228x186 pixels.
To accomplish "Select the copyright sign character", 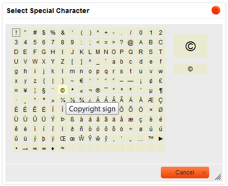I will pos(62,91).
